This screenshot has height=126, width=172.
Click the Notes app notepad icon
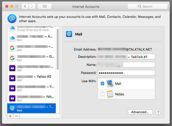tap(110, 94)
